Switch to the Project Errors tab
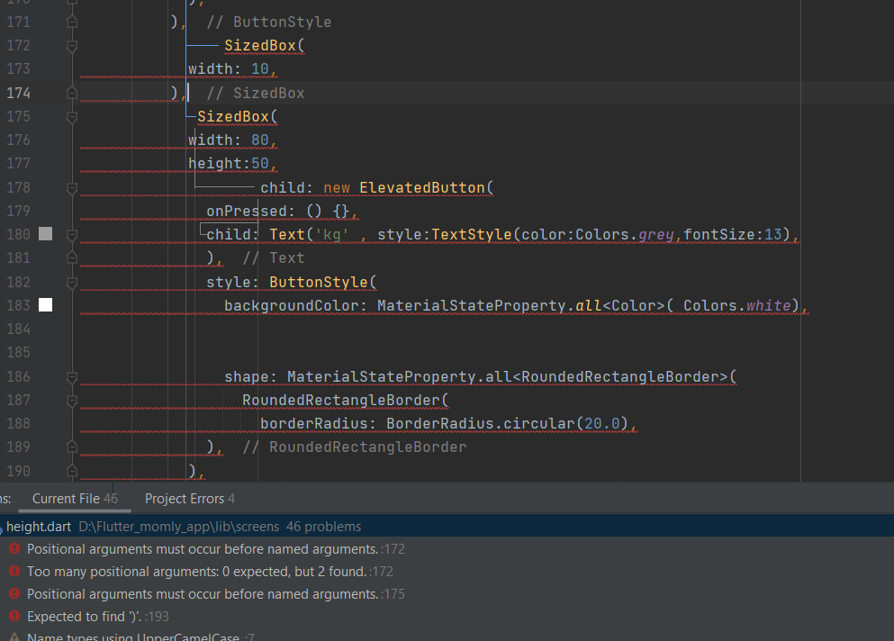Viewport: 894px width, 641px height. tap(190, 499)
